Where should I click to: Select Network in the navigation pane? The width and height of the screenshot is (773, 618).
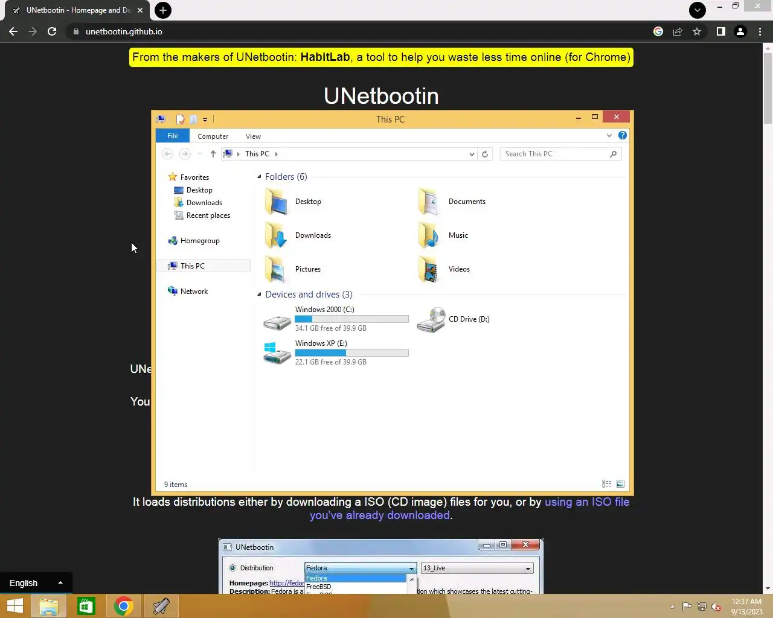coord(194,291)
